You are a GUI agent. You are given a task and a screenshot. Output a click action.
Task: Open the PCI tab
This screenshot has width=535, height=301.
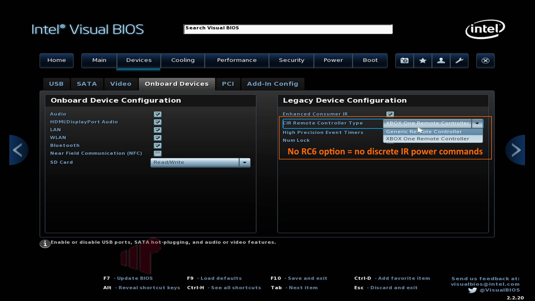coord(228,84)
